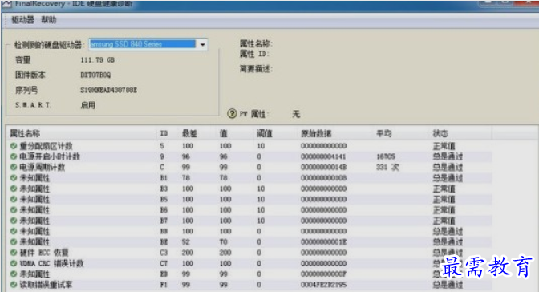
Task: Click the check icon on the ID B7 row
Action: tap(14, 221)
